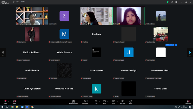This screenshot has height=109, width=193.
Task: Click Putri Heriska's white avatar
Action: (161, 52)
